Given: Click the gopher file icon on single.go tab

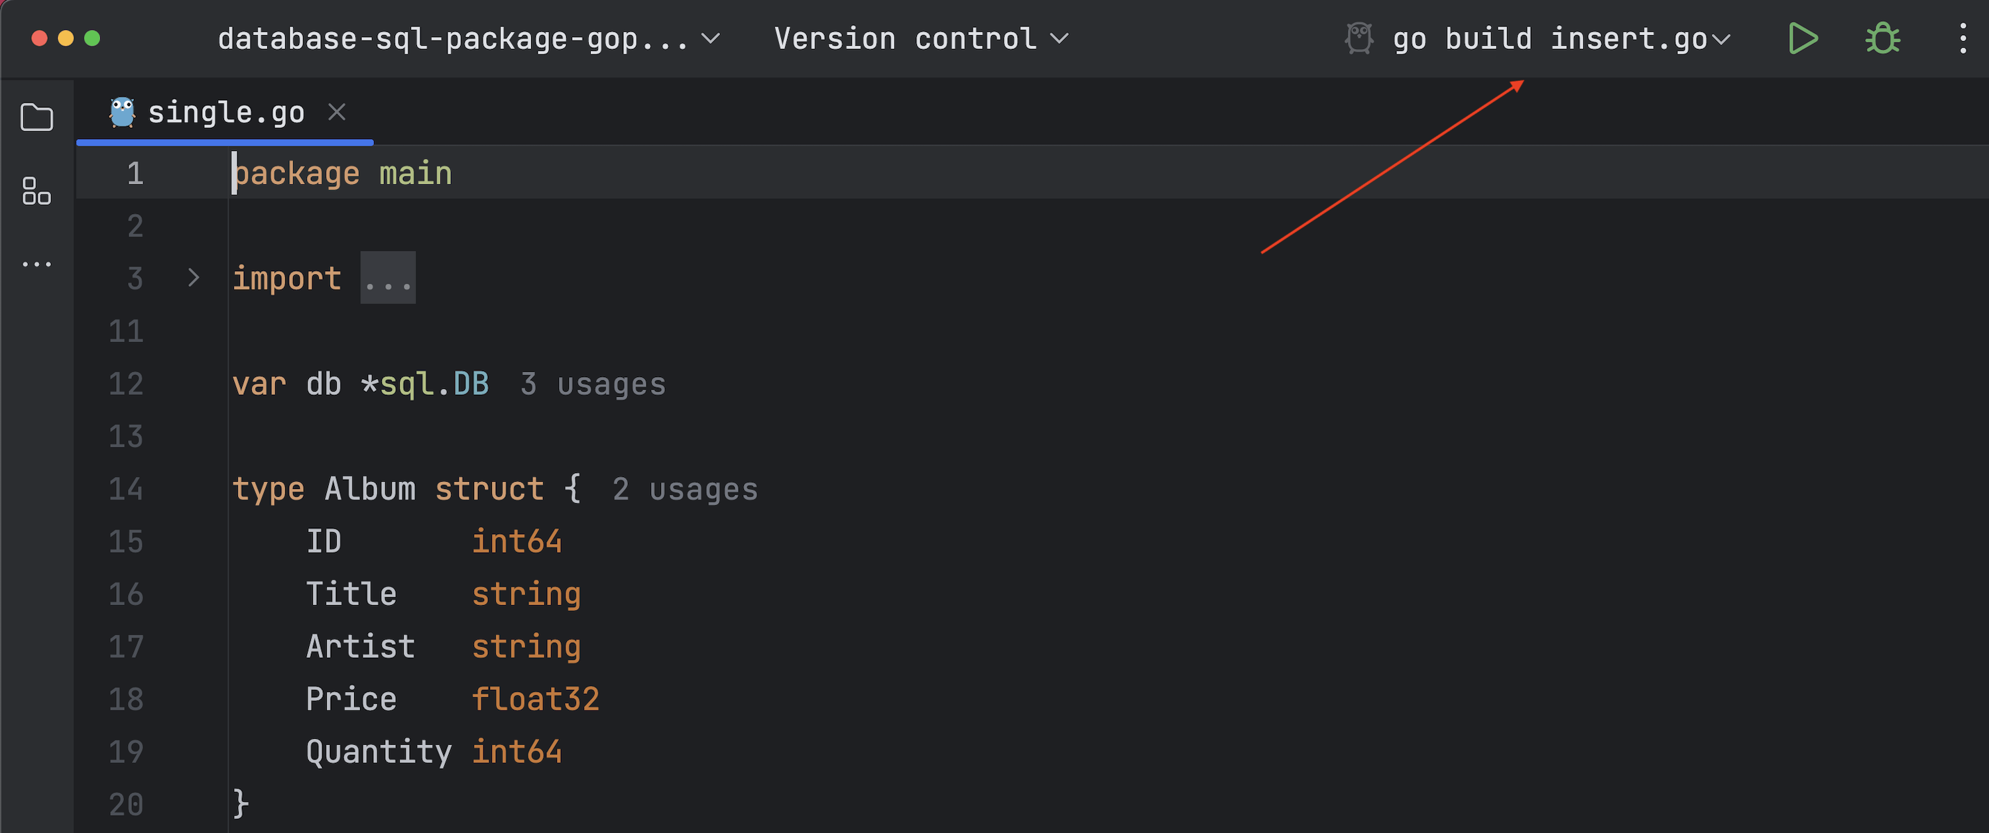Looking at the screenshot, I should click(x=122, y=113).
